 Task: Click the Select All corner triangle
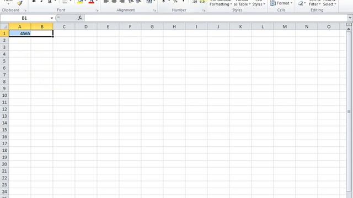[4, 26]
